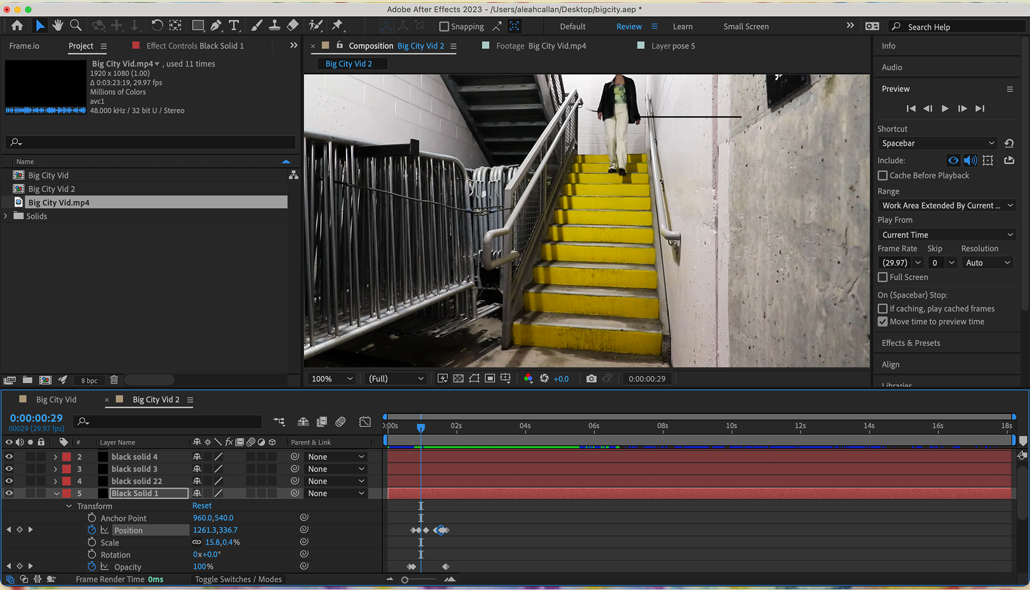Enable the Full Screen checkbox
The width and height of the screenshot is (1030, 590).
[882, 277]
